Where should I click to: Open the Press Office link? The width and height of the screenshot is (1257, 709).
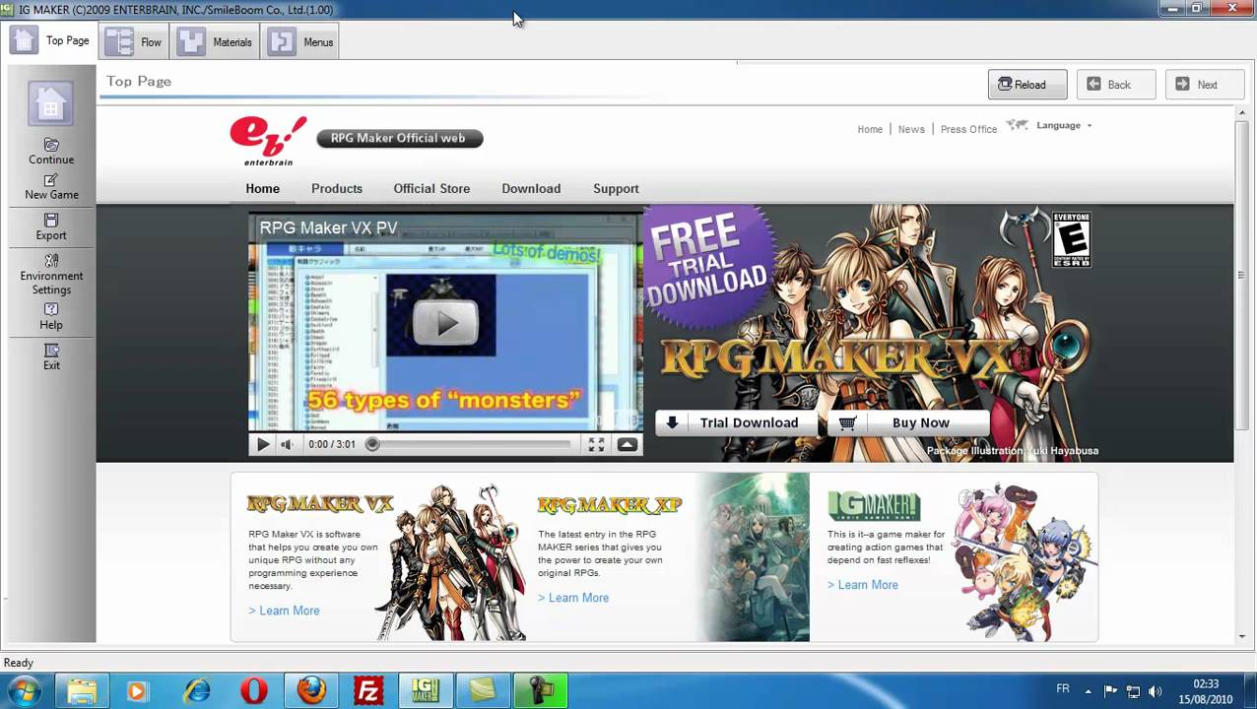pos(968,129)
